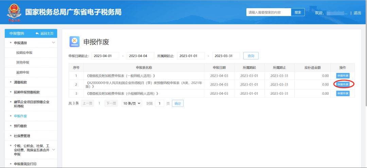Click the 申报缴纳 sidebar title

click(17, 33)
